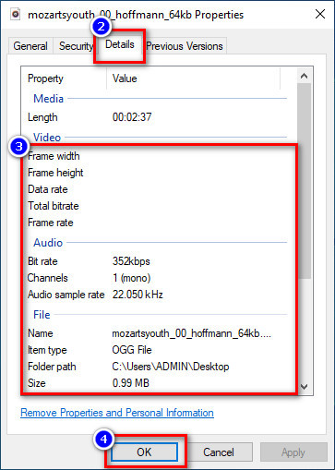
Task: Select the Total bitrate property
Action: (x=54, y=206)
